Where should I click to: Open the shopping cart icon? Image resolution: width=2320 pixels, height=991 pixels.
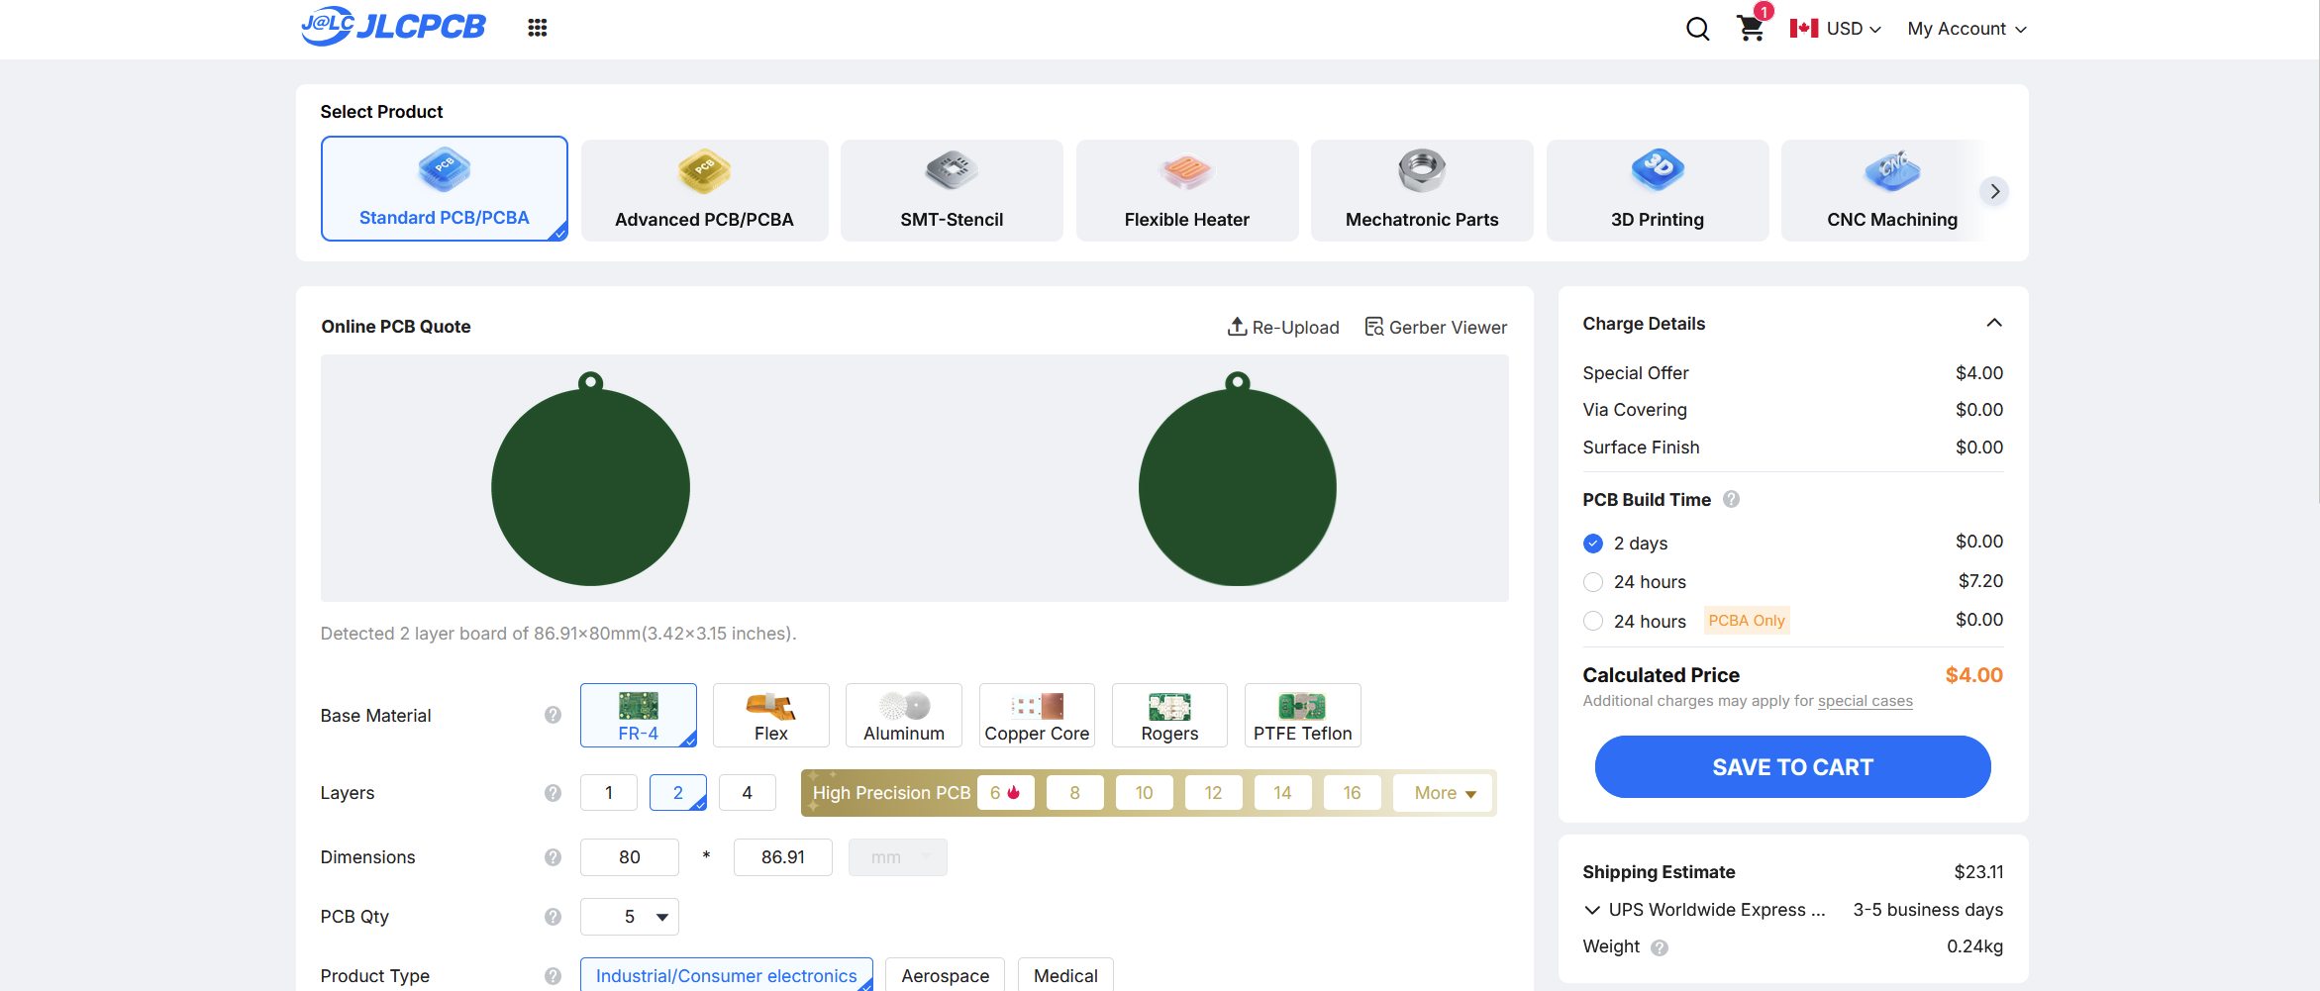point(1751,28)
